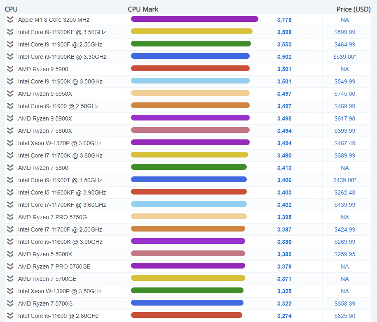This screenshot has height=322, width=377.
Task: Click the chevron icon for Intel Core i5-11600 2.80GHz
Action: point(10,316)
